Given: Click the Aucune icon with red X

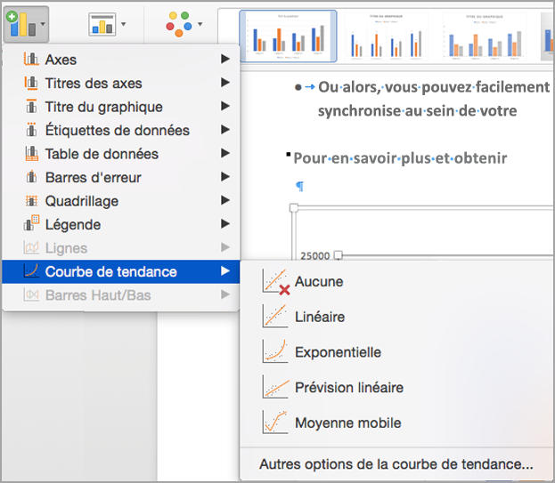Looking at the screenshot, I should [x=276, y=282].
